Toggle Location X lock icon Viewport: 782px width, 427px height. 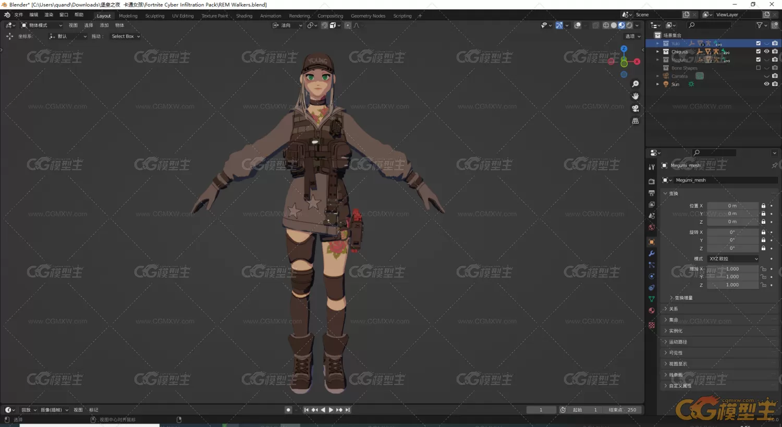(763, 206)
